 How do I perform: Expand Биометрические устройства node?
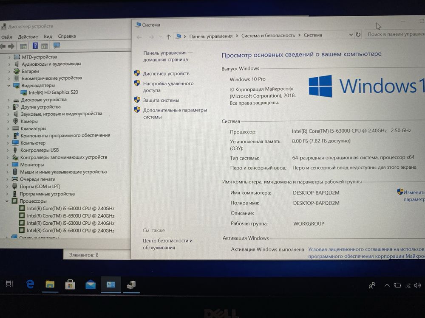(x=9, y=78)
